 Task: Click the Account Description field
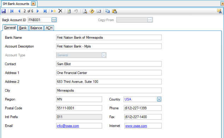(109, 46)
